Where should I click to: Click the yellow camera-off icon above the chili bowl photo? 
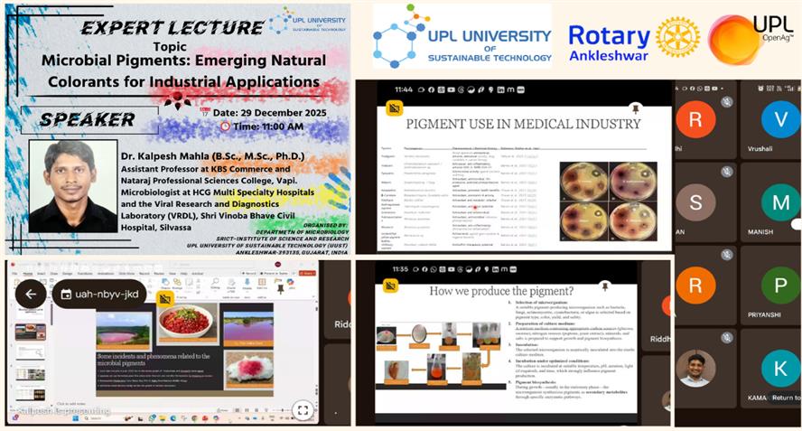(164, 297)
